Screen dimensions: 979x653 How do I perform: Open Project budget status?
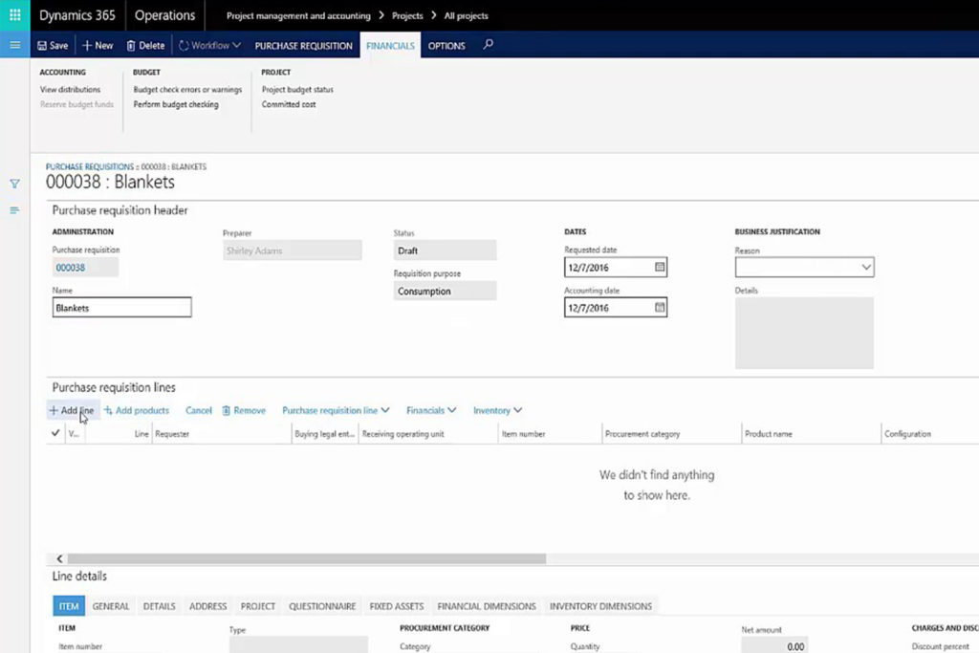click(297, 89)
